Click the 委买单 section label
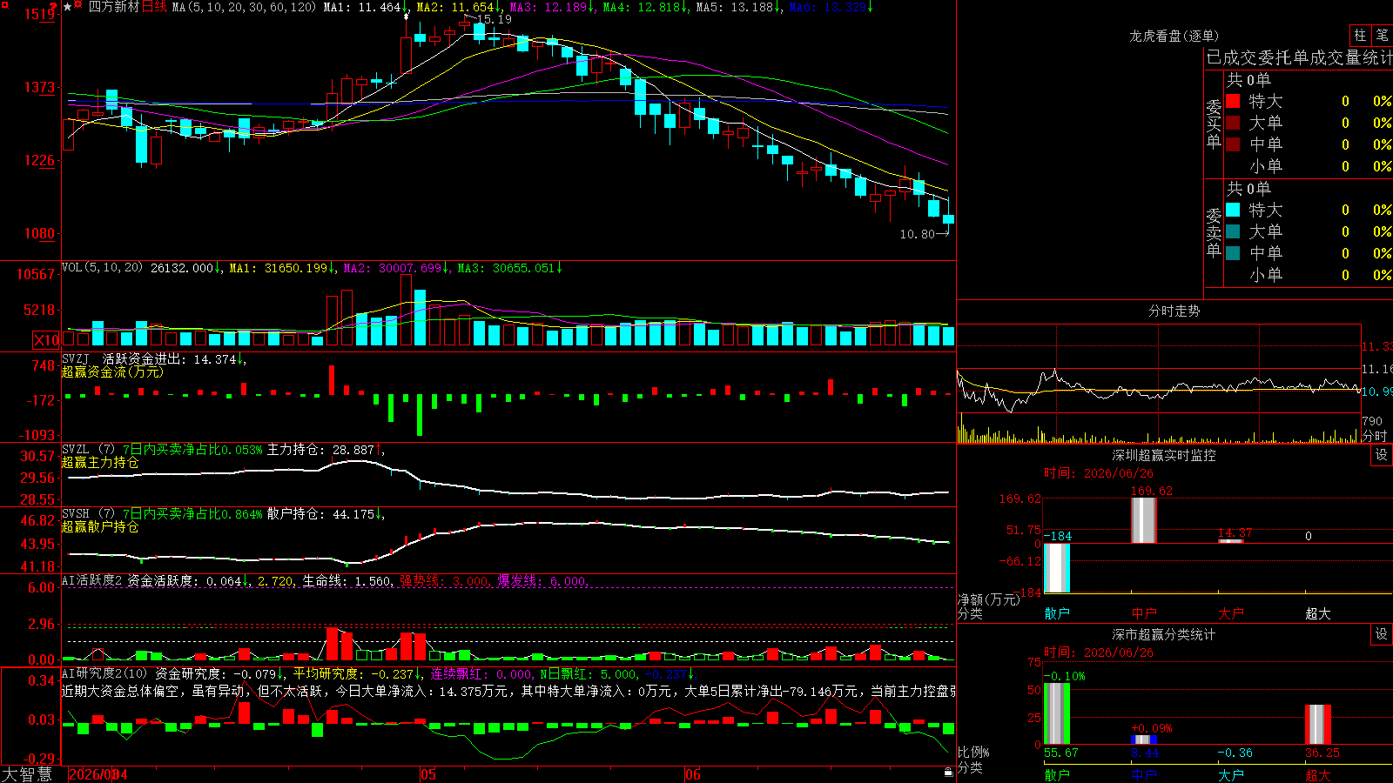This screenshot has height=783, width=1393. click(x=1214, y=124)
